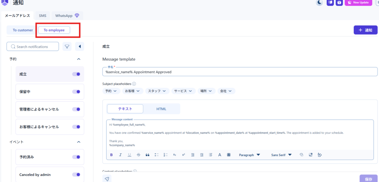
Task: Disable the 保留中 notification switch
Action: tap(76, 92)
